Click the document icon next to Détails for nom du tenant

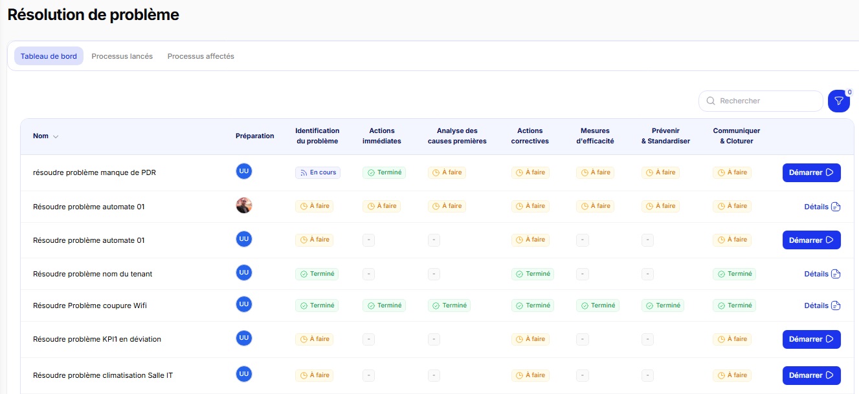click(836, 274)
